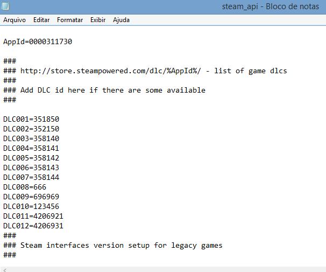Click the DLC008=666 entry
Screen dimensions: 326x272
25,187
